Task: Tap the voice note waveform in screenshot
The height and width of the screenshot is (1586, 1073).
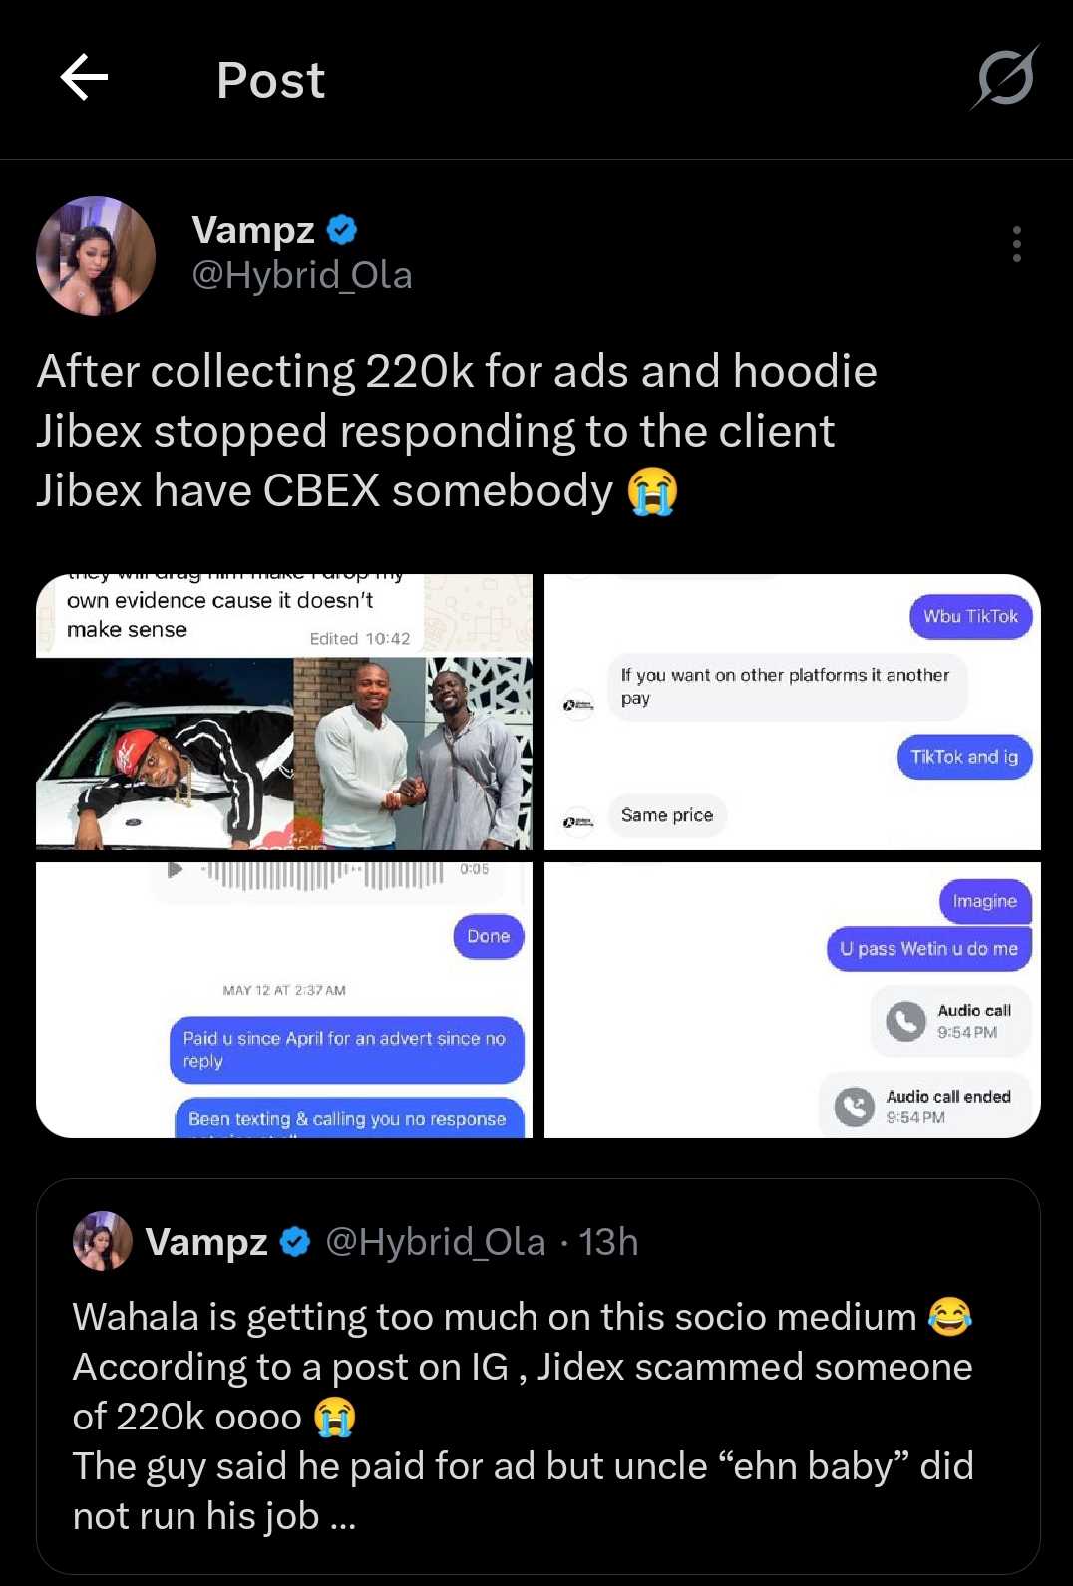Action: pos(324,873)
